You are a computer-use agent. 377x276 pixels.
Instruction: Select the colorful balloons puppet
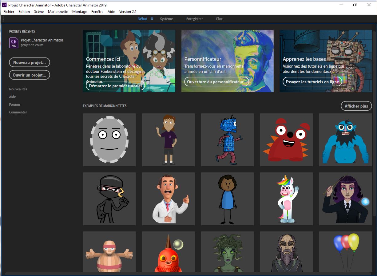(345, 252)
